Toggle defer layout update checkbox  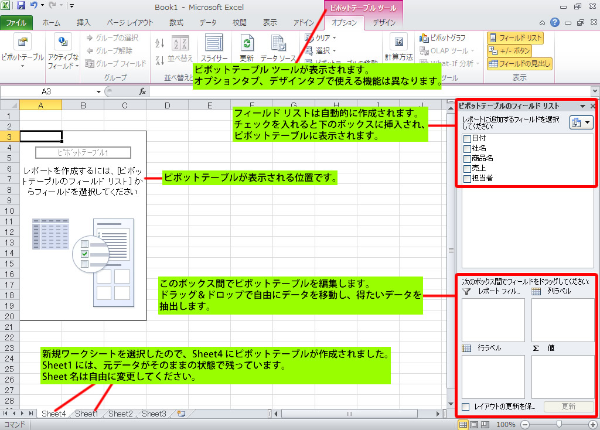point(466,406)
